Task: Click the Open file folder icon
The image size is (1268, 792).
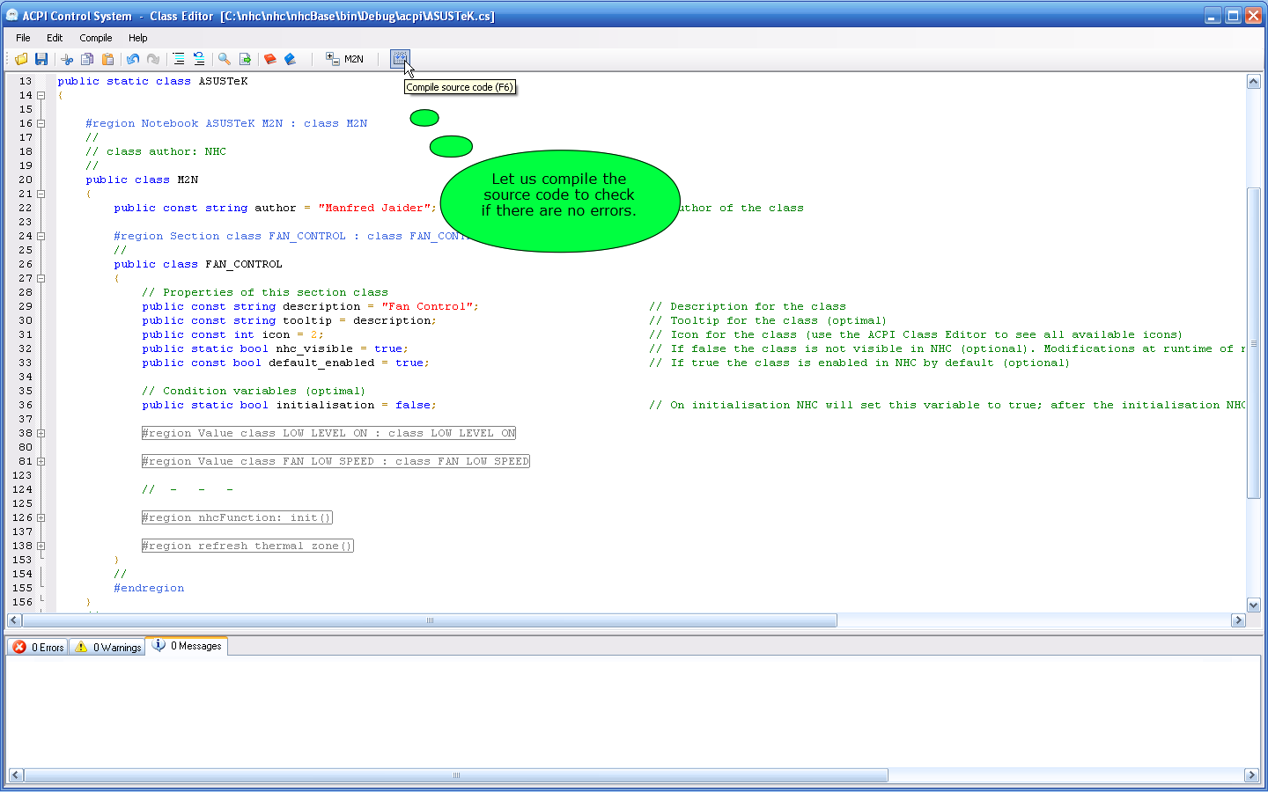Action: point(21,59)
